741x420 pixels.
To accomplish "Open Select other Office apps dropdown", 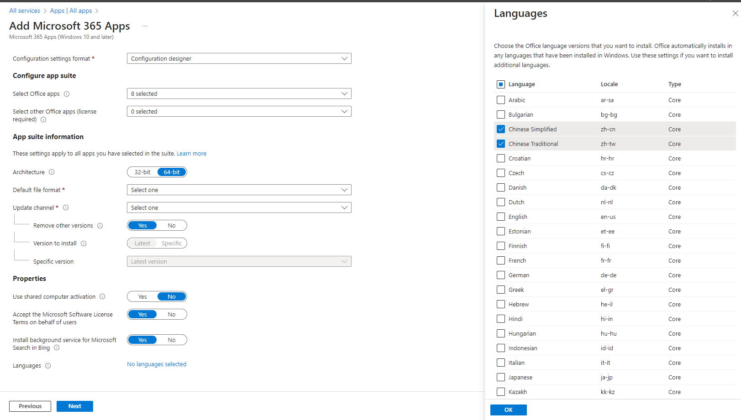I will [x=239, y=111].
